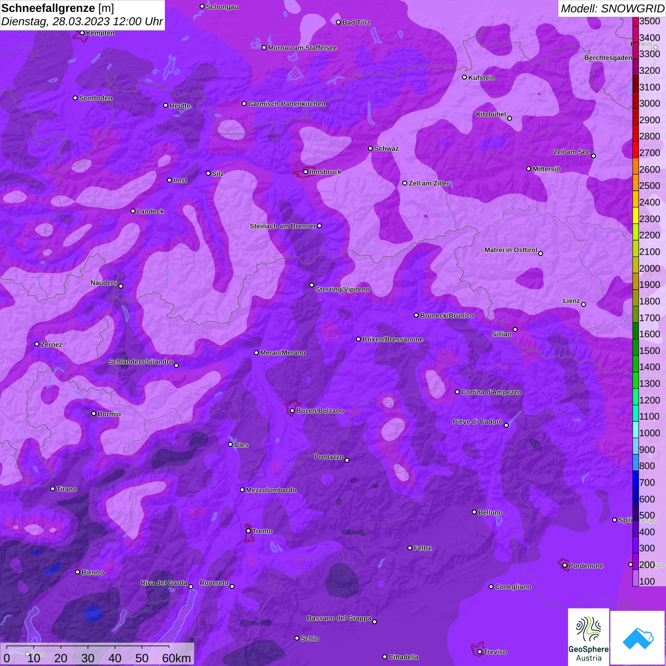Select the date Dienstag, 28.03.2023 12:00 Uhr
Viewport: 666px width, 666px height.
pyautogui.click(x=82, y=22)
